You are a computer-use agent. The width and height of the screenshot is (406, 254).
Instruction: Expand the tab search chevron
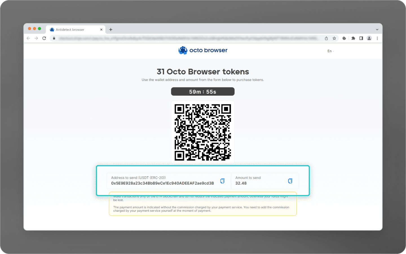[377, 30]
